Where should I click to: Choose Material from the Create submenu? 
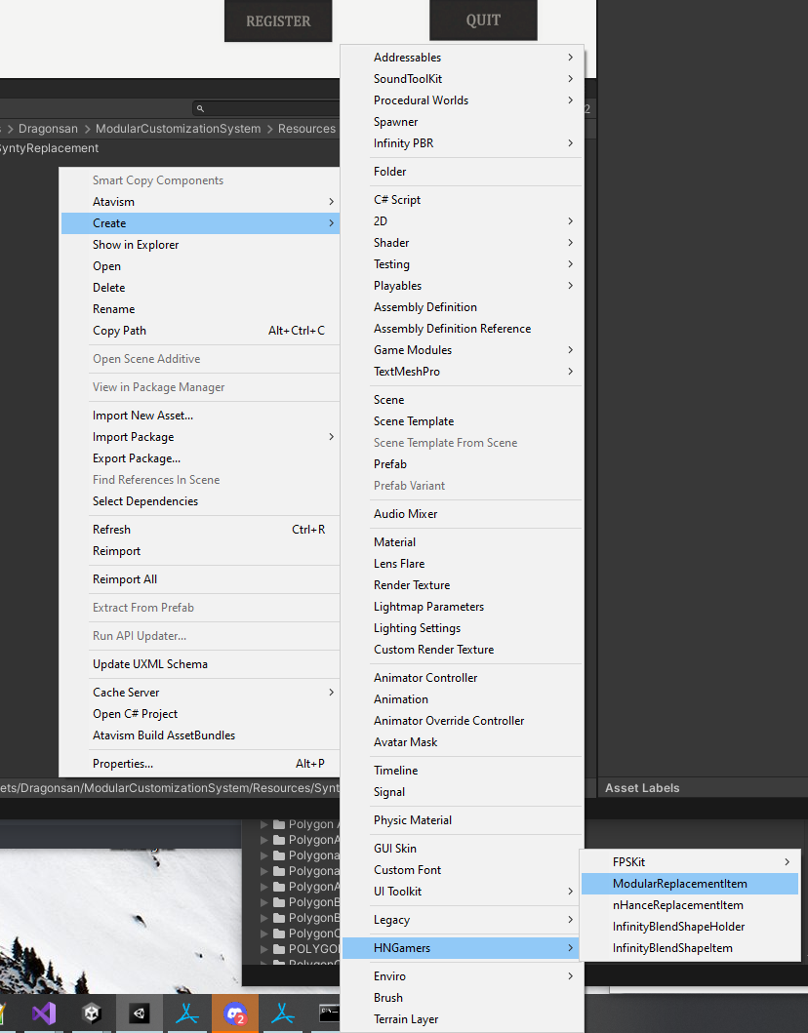(x=394, y=541)
